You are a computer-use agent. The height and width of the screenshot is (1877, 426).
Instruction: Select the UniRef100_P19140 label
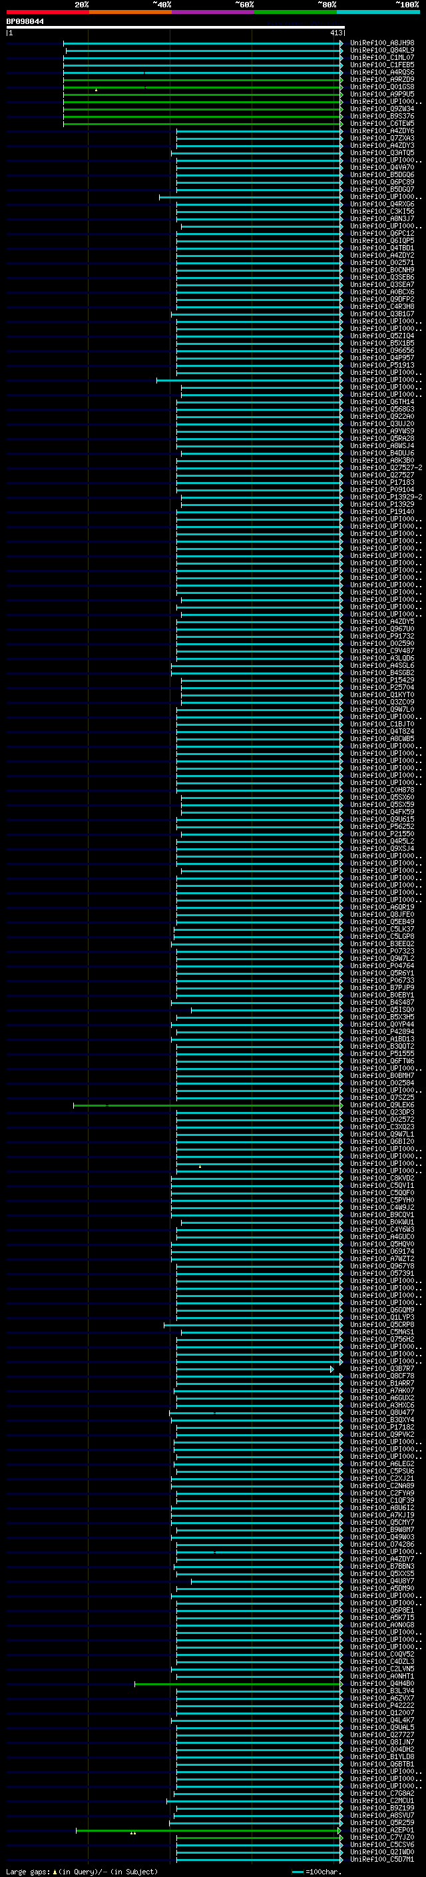point(381,511)
